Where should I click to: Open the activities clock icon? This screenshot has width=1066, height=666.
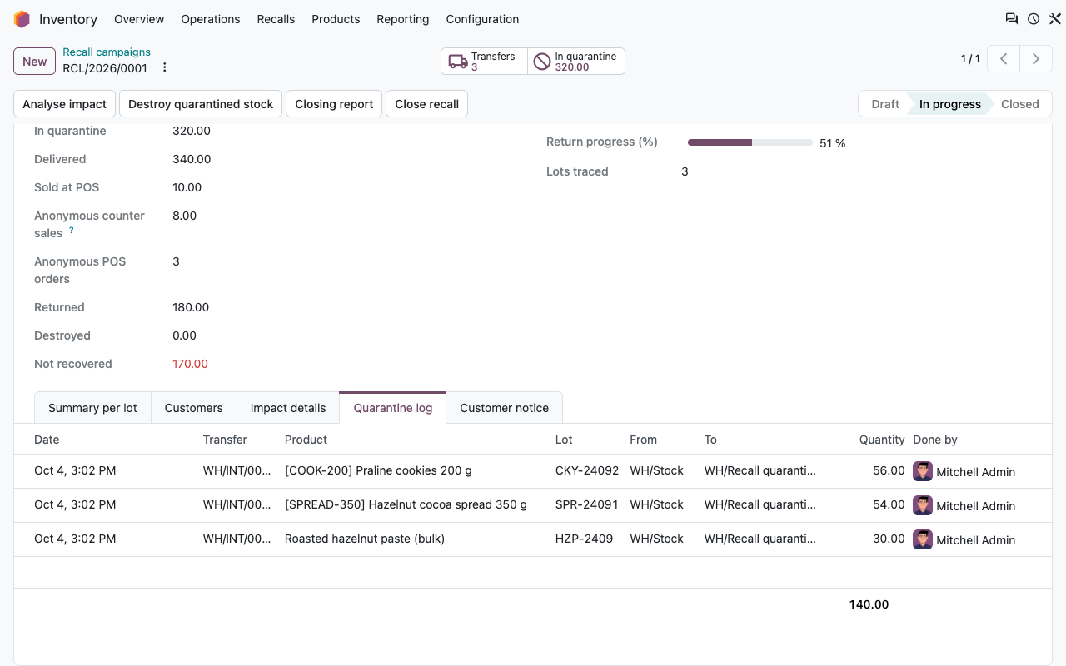[1034, 19]
